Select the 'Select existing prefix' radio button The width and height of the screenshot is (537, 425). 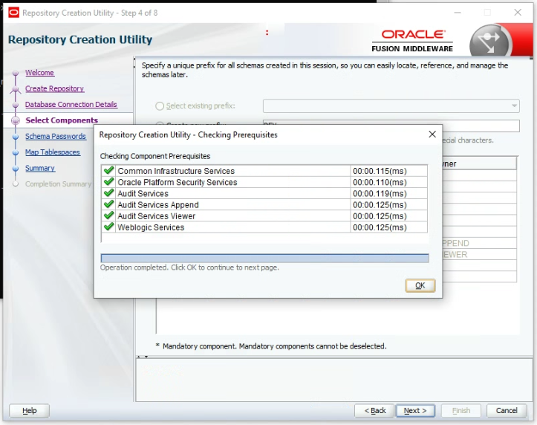[x=160, y=106]
